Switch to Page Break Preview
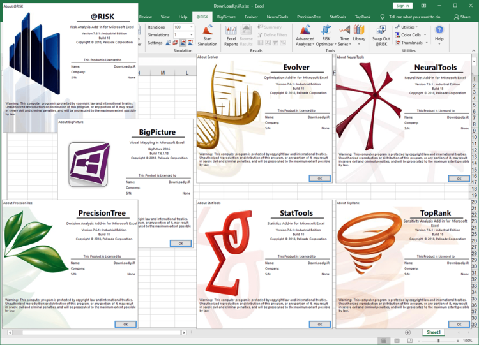 click(409, 341)
